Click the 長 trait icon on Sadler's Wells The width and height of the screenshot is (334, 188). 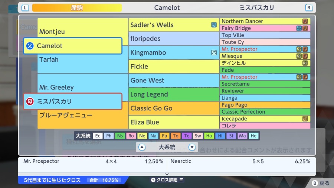pos(214,25)
